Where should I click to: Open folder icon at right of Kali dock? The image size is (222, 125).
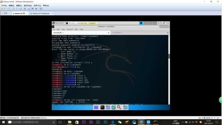125,107
